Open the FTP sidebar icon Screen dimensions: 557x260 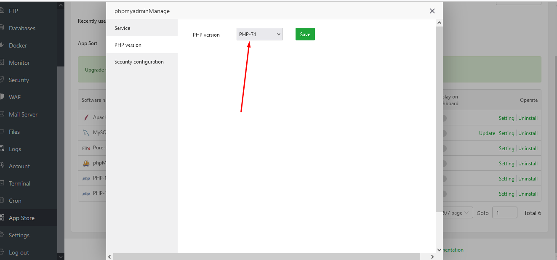coord(2,11)
